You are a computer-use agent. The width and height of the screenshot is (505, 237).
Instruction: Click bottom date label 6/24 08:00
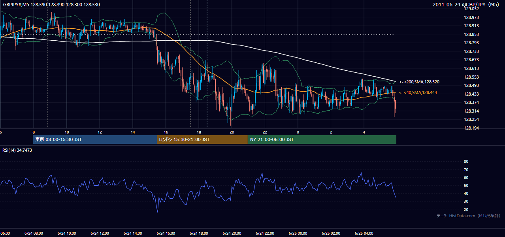coord(34,233)
